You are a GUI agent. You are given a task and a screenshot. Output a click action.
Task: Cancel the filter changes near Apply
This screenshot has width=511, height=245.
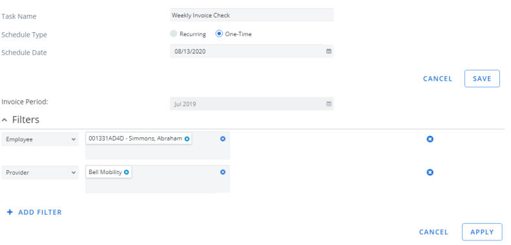click(433, 232)
